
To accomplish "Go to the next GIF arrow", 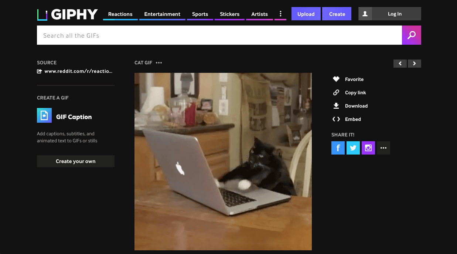I will 415,64.
